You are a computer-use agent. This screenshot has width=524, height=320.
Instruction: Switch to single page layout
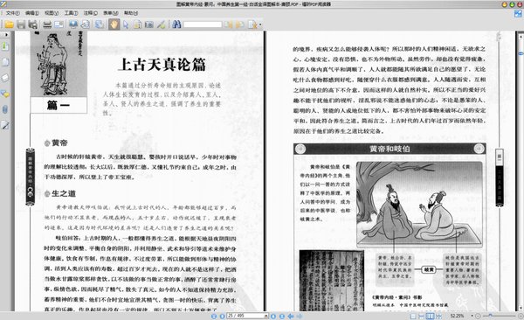pyautogui.click(x=413, y=316)
